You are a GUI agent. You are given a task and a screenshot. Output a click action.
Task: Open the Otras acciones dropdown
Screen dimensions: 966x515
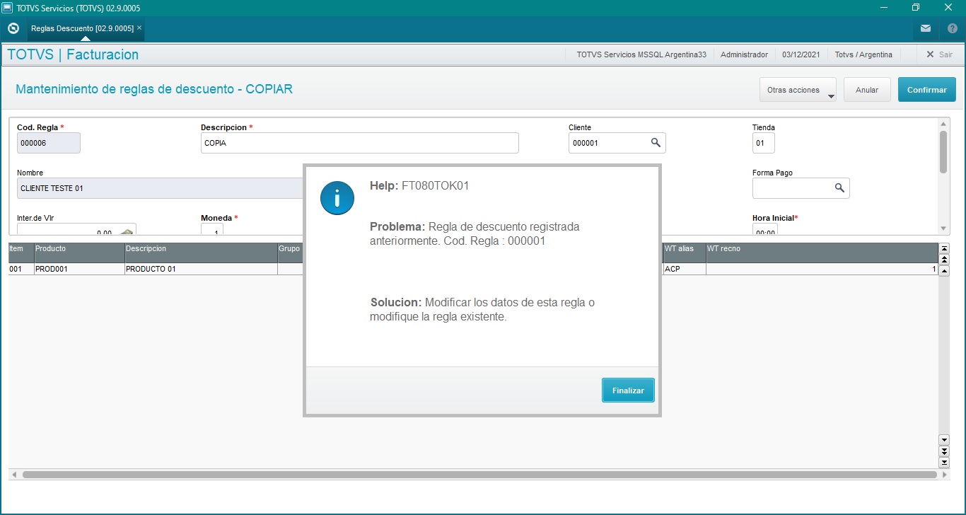pos(798,90)
